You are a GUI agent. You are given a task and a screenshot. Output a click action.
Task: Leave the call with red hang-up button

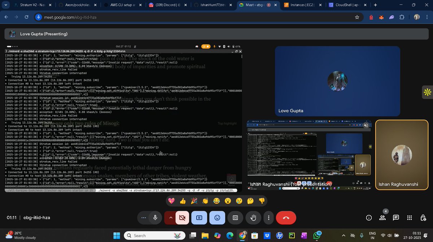286,218
